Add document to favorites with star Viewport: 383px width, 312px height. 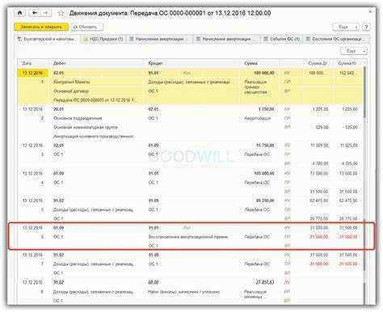tap(61, 13)
